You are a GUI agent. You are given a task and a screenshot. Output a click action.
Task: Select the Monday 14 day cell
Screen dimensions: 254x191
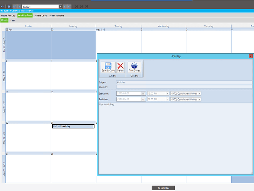point(73,106)
